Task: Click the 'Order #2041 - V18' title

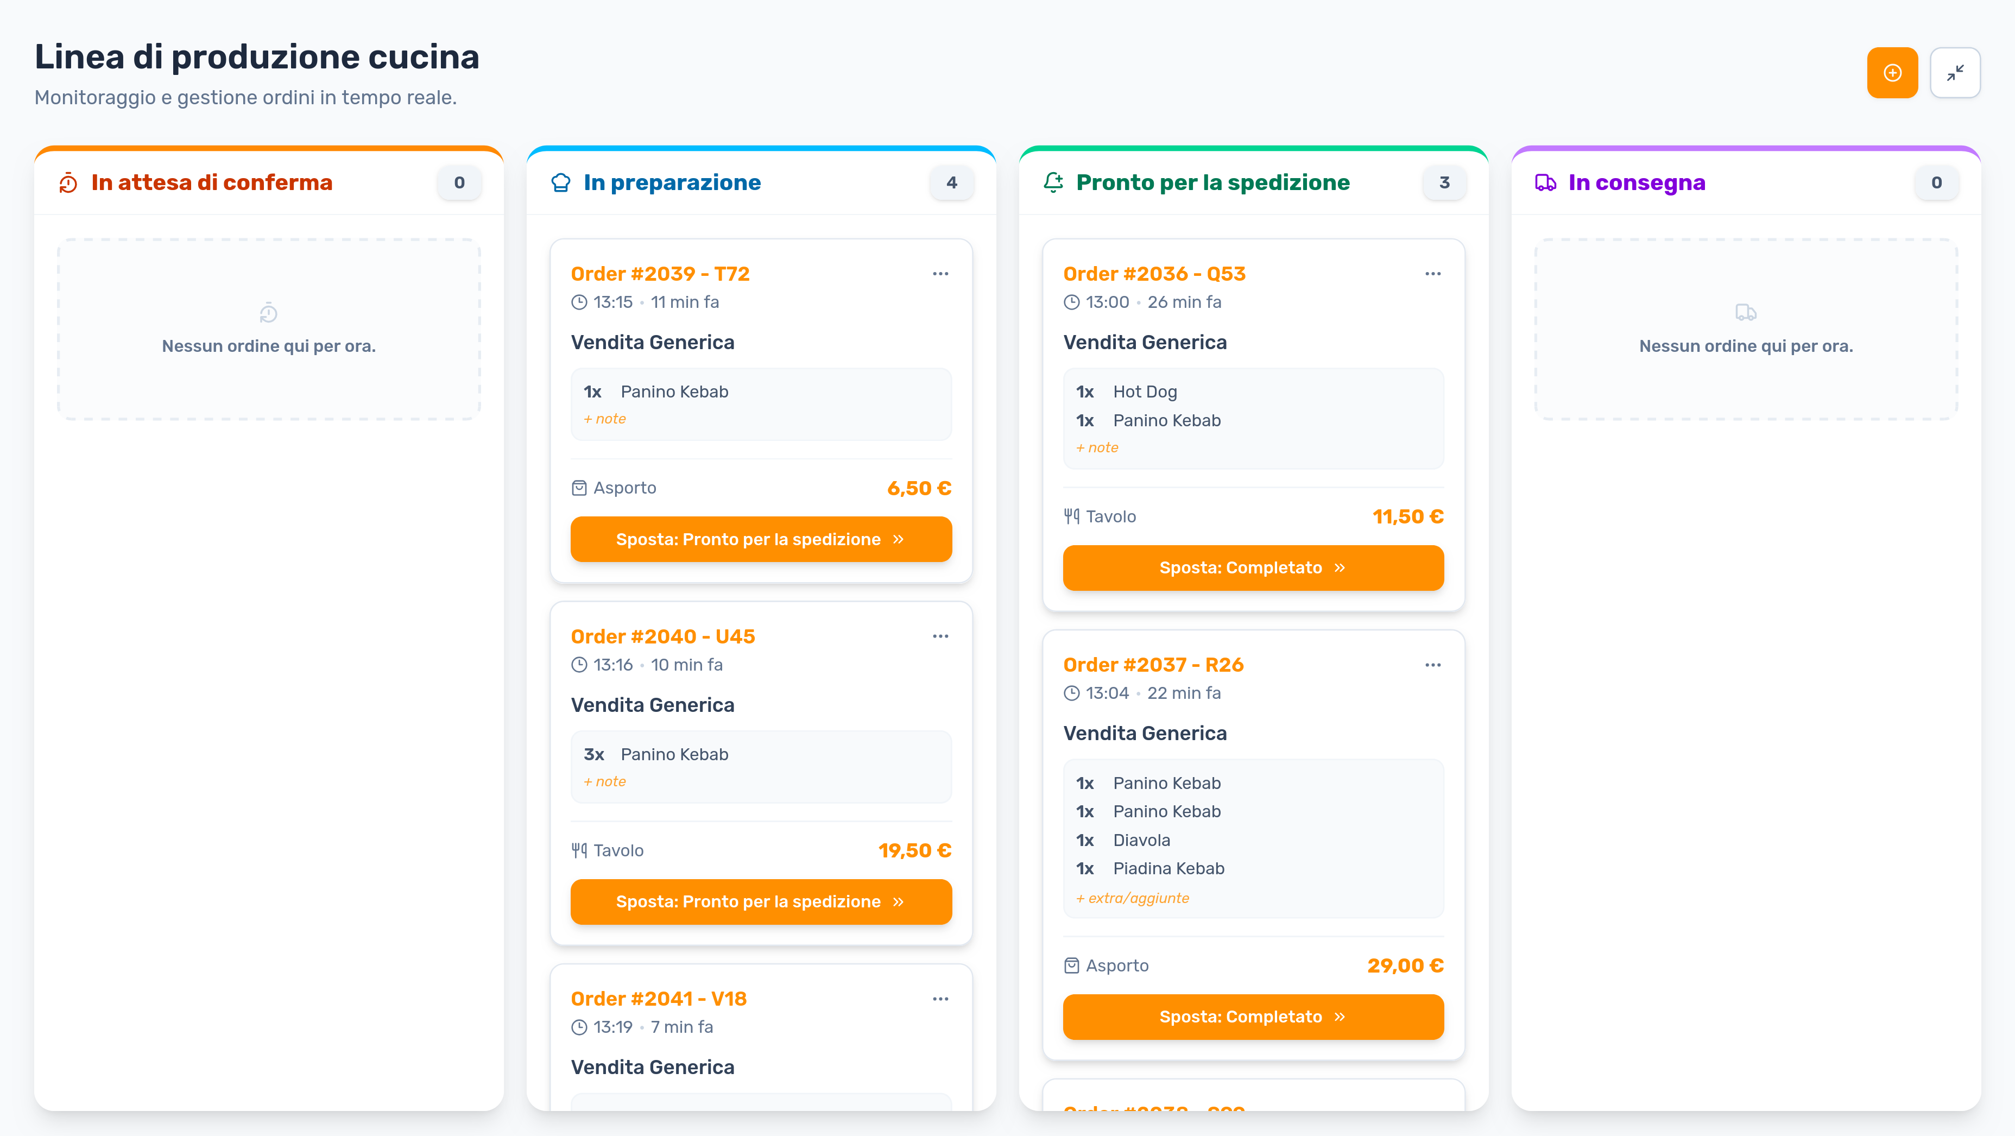Action: coord(659,999)
